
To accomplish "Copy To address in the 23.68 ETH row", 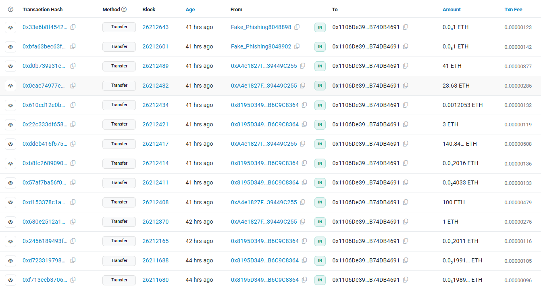I will [x=406, y=86].
